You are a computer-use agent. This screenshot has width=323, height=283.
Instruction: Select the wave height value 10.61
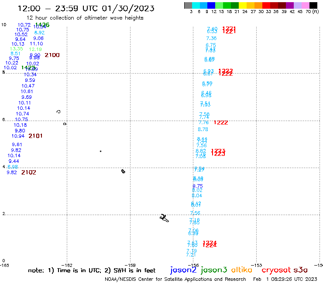(x=27, y=91)
